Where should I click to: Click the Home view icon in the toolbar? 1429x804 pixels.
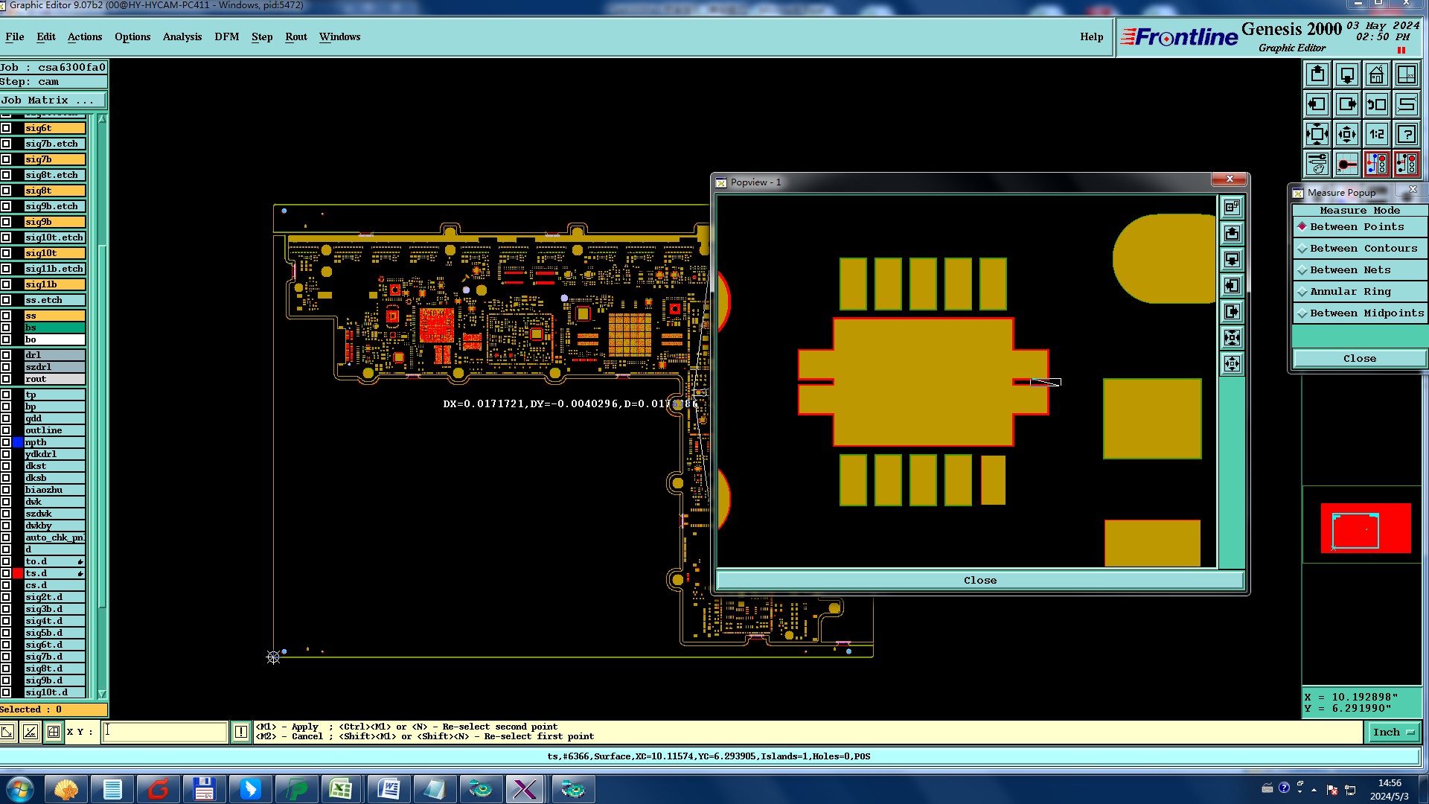[x=1376, y=74]
